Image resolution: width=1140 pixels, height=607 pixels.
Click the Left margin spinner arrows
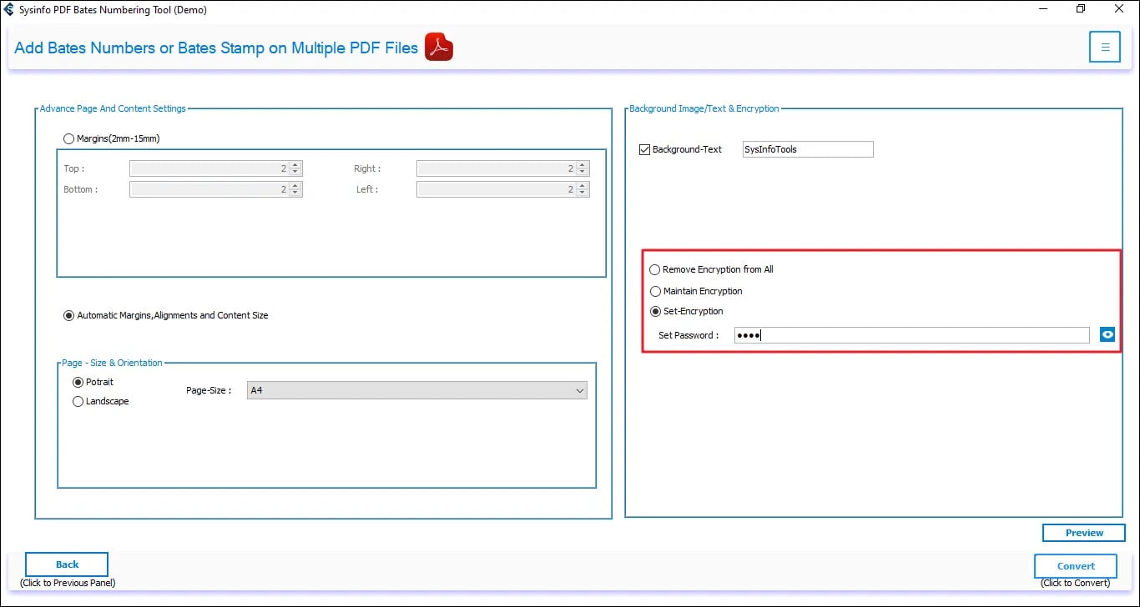(583, 189)
